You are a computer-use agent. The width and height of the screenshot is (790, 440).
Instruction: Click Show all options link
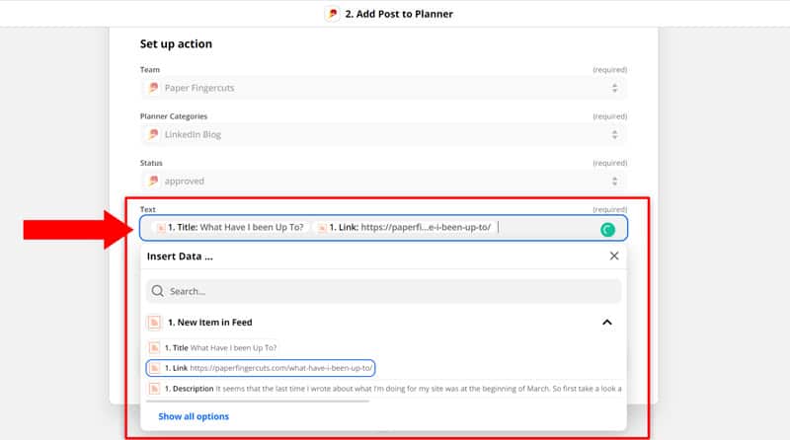(194, 416)
